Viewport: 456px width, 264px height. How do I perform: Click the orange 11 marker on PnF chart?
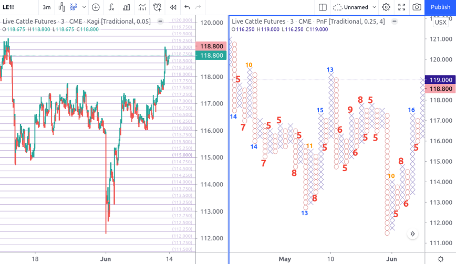tap(309, 146)
